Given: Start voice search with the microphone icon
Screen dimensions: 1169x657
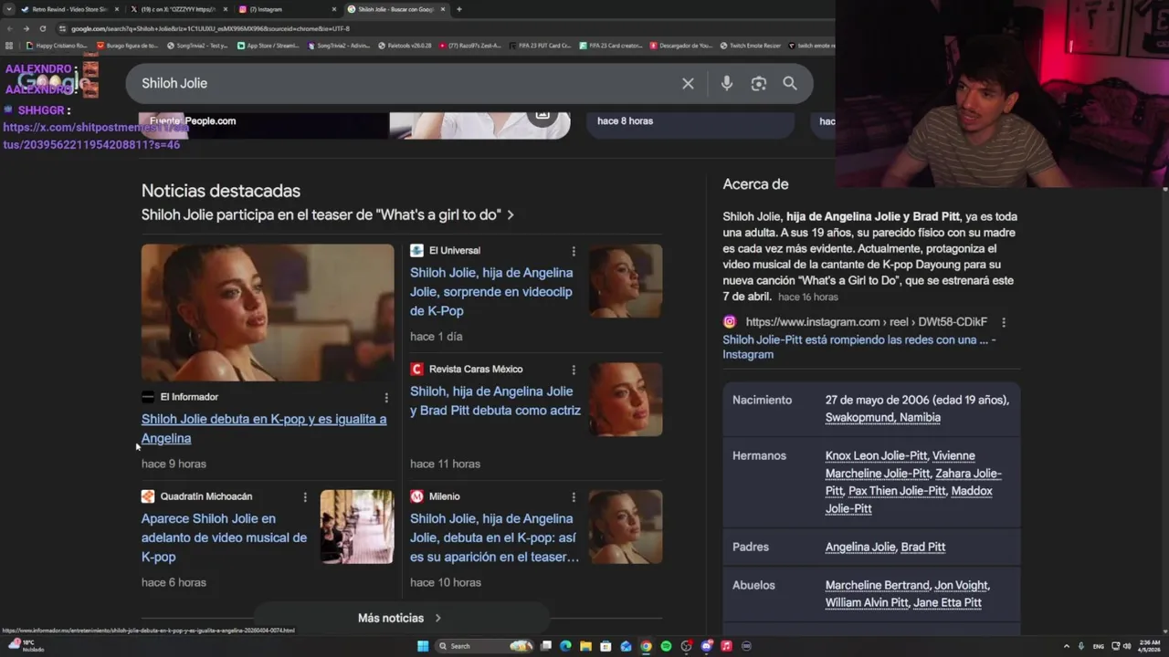Looking at the screenshot, I should click(x=727, y=83).
